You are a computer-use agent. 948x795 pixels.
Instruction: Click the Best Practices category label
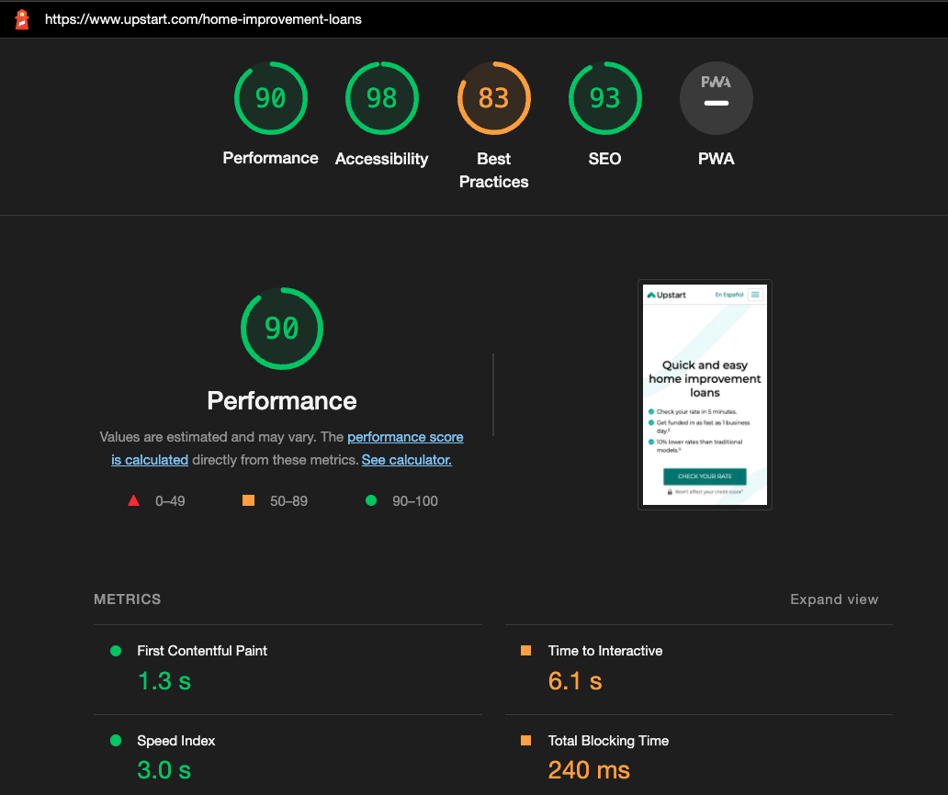493,170
